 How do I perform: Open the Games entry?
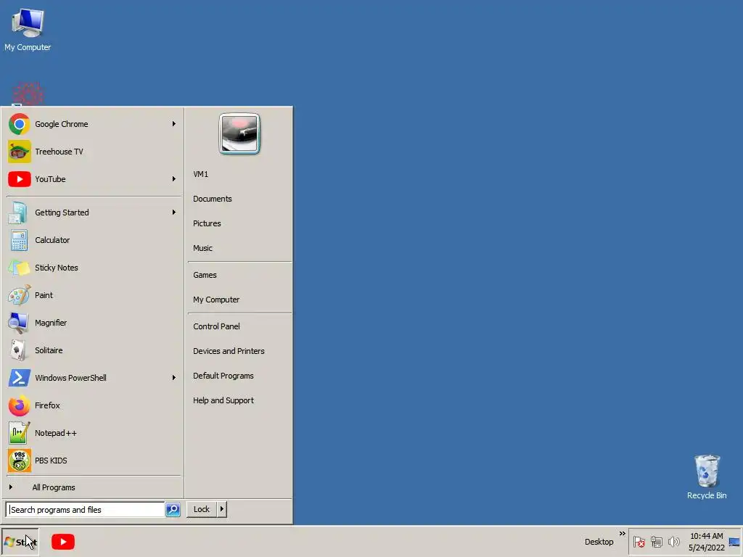pos(205,275)
